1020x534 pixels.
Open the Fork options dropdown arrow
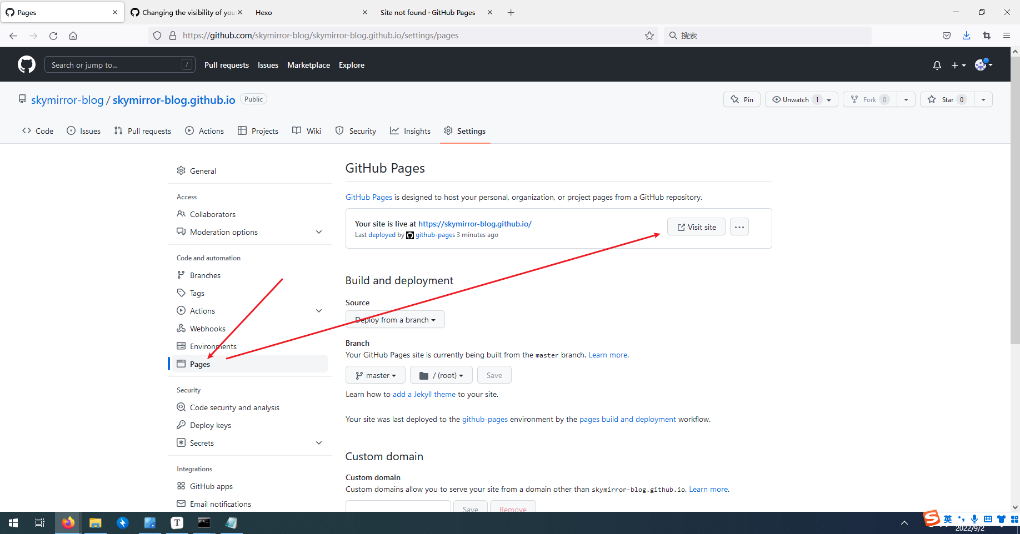[906, 100]
